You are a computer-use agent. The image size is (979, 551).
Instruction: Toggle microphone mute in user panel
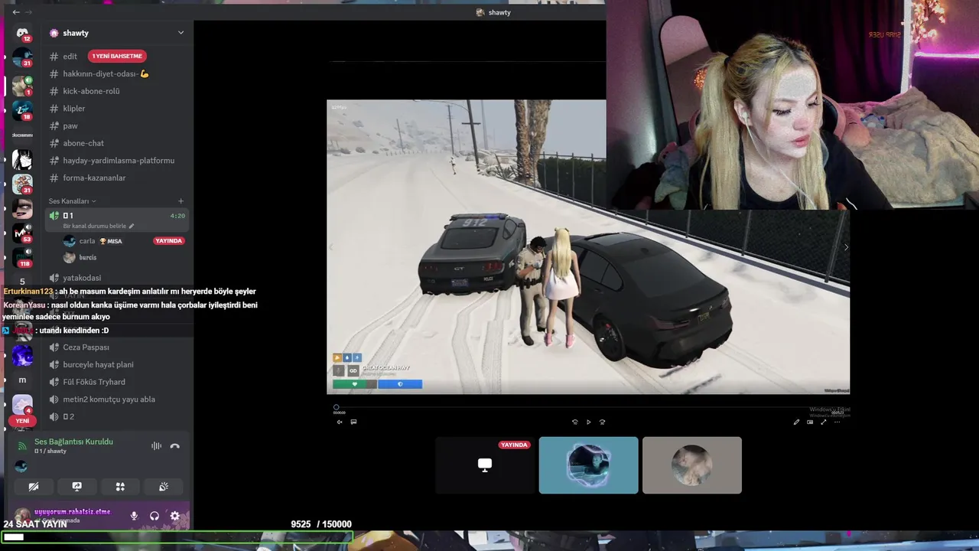click(x=134, y=516)
